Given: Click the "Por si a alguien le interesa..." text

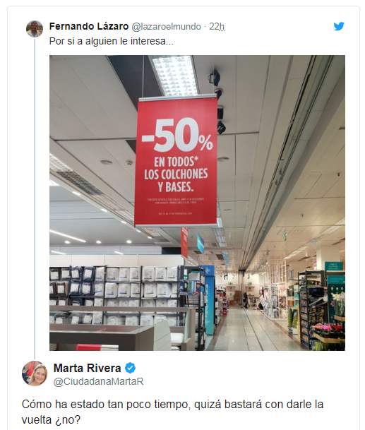Looking at the screenshot, I should (x=112, y=42).
